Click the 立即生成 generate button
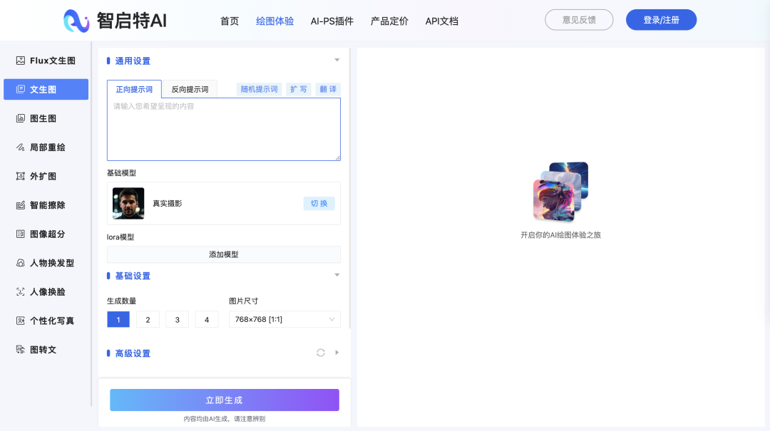The width and height of the screenshot is (770, 431). point(224,400)
